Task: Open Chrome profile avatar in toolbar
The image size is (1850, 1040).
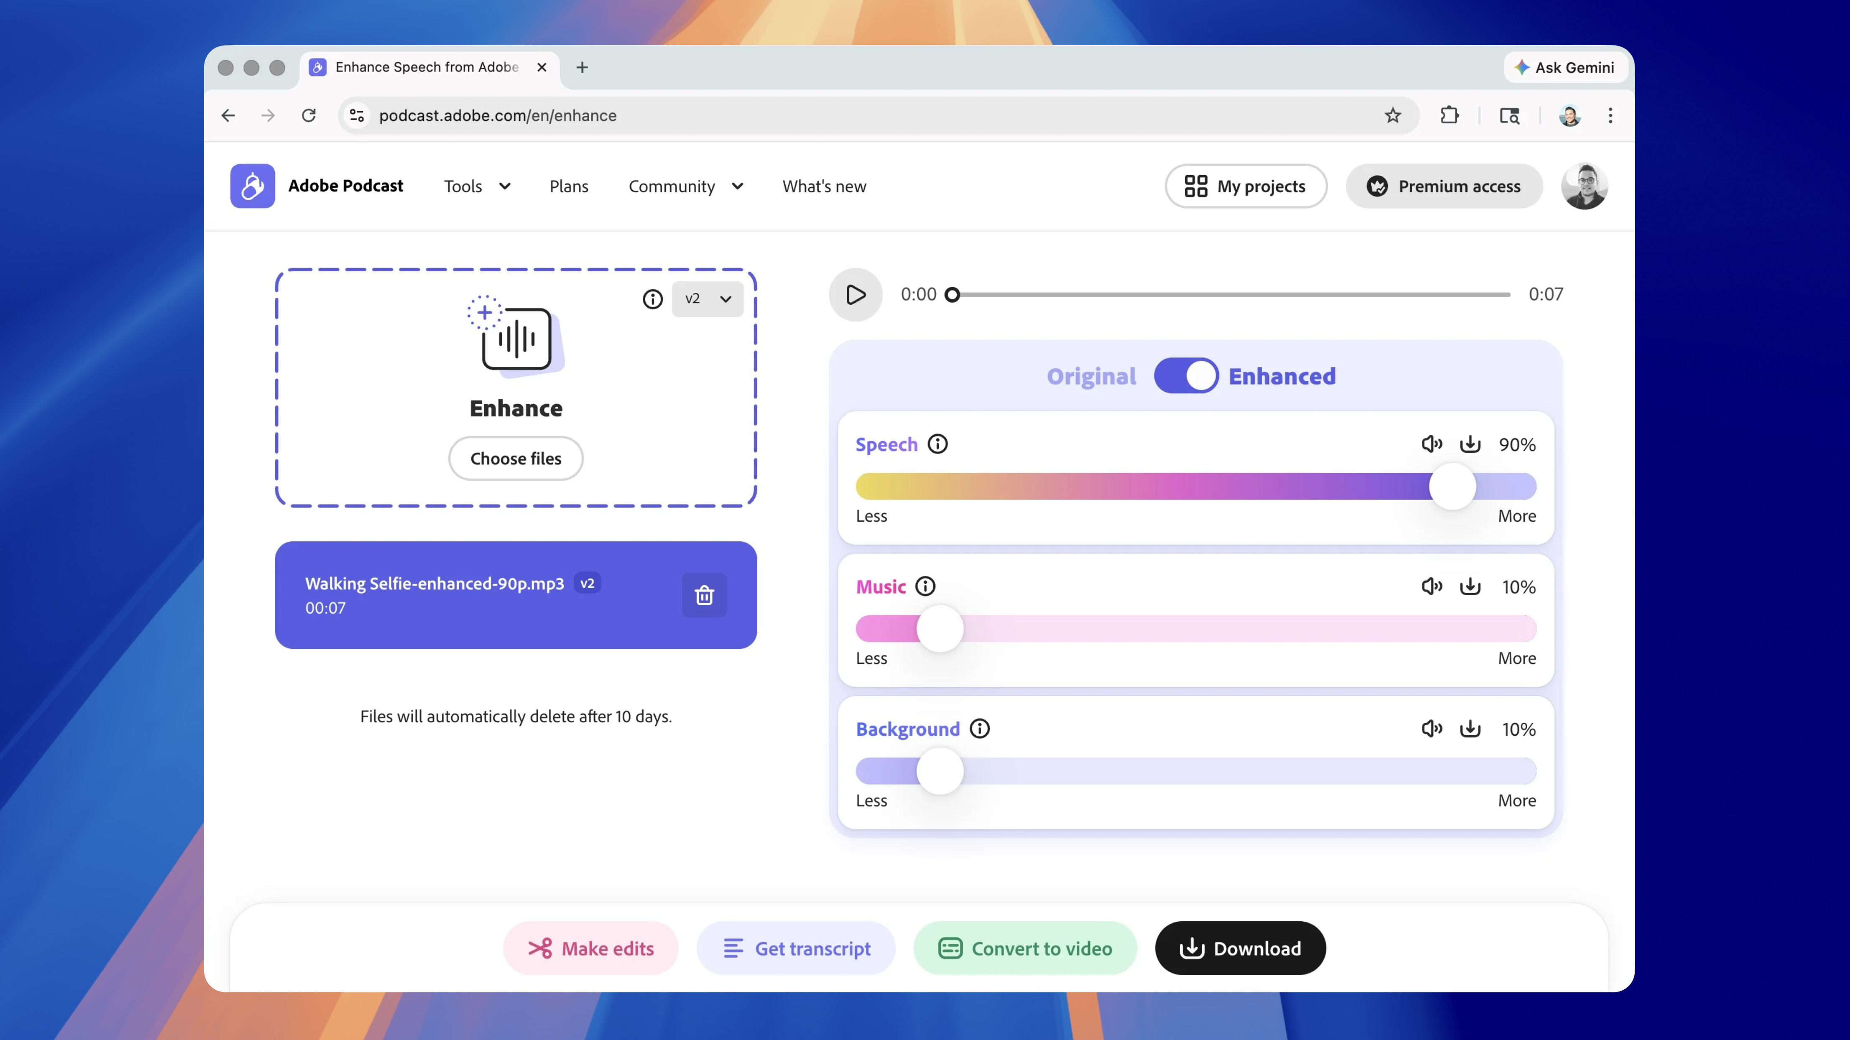Action: coord(1569,115)
